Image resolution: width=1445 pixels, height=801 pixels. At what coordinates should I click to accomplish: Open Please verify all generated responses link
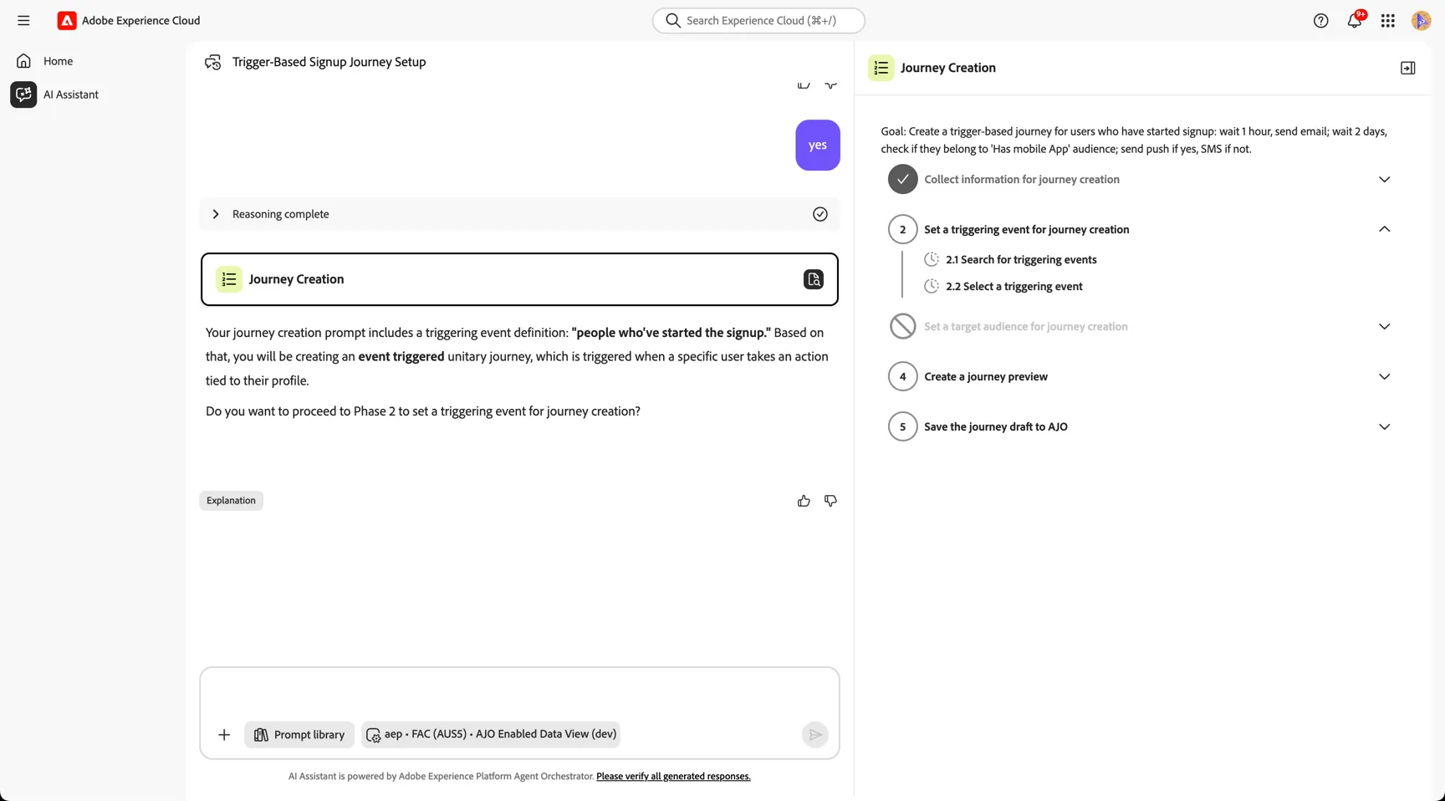click(673, 777)
